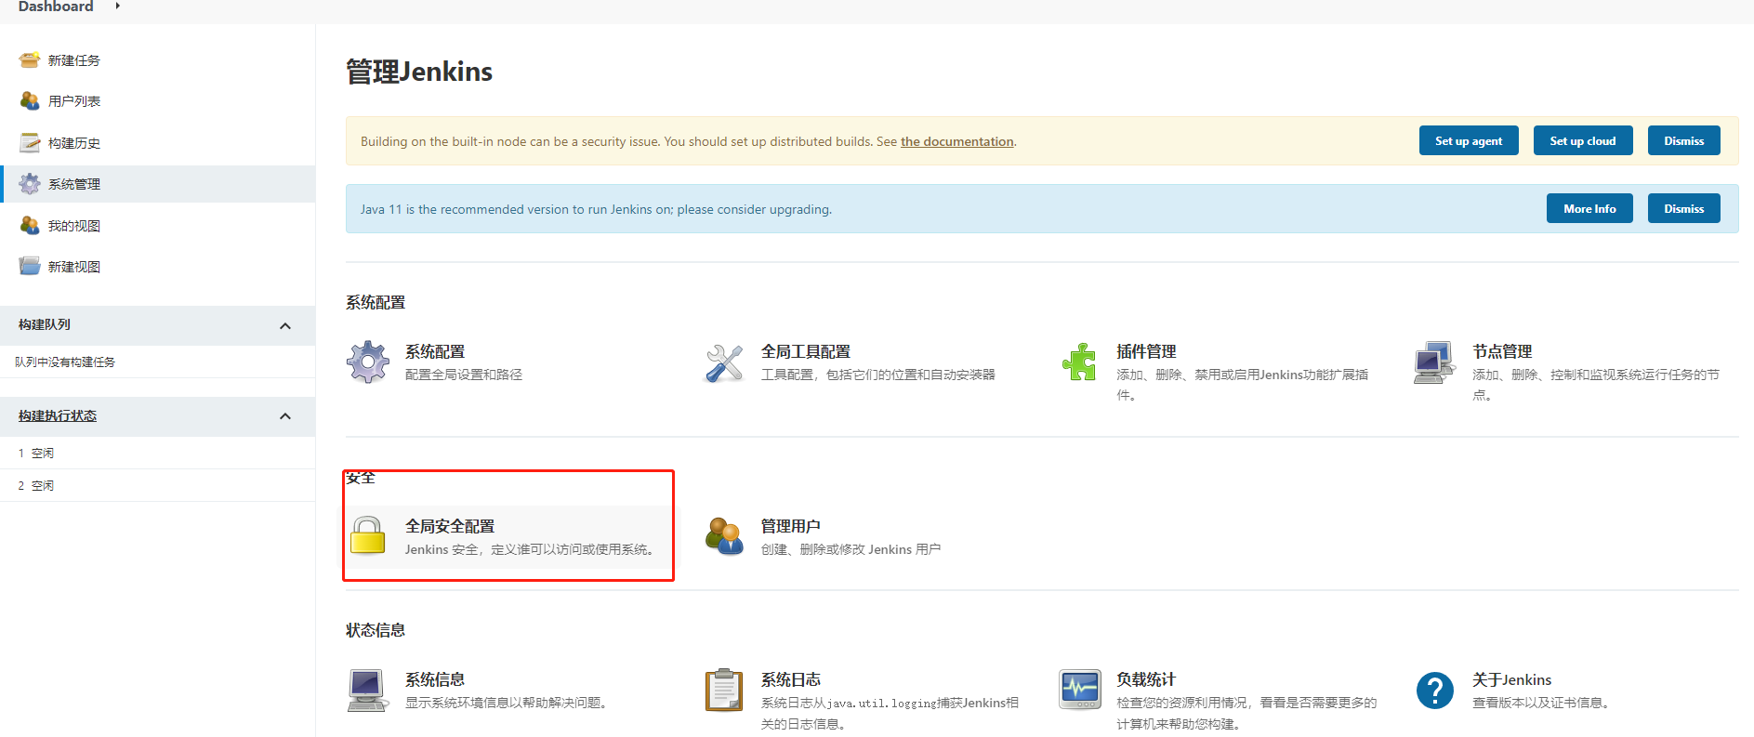Viewport: 1754px width, 737px height.
Task: Click executor row 1 空闲
Action: tap(157, 453)
